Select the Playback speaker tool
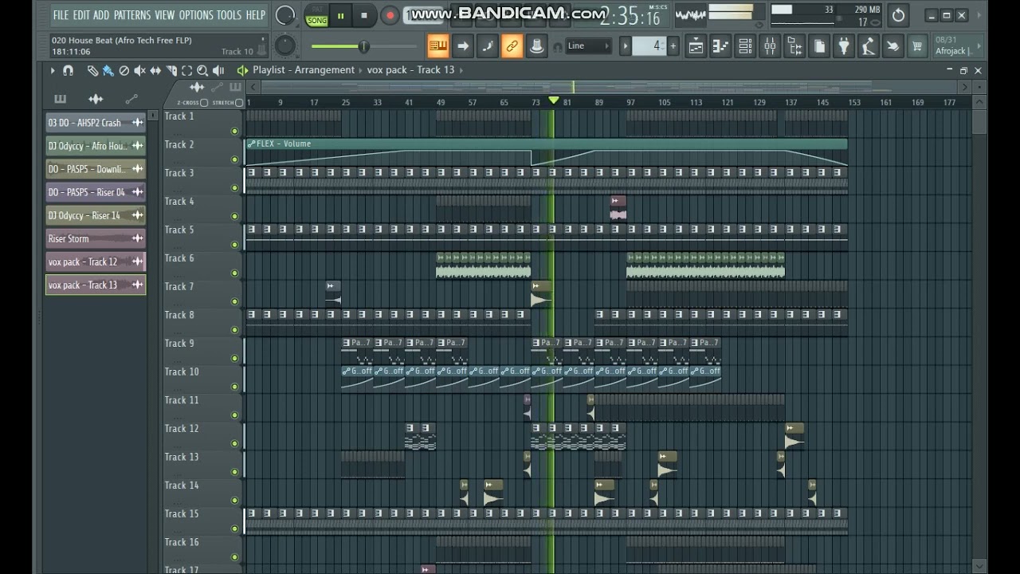Screen dimensions: 1020x574 [x=218, y=70]
